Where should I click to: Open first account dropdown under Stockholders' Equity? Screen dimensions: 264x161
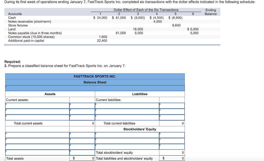127,135
